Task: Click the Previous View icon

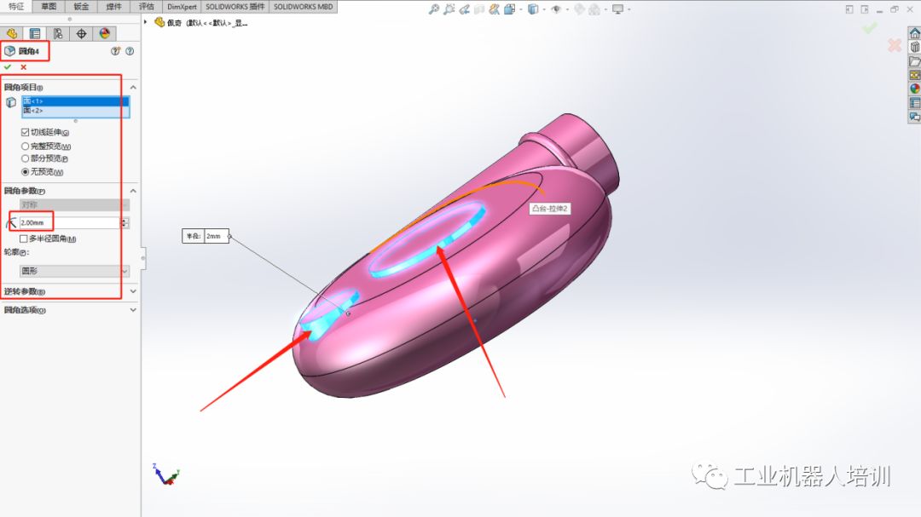Action: (465, 9)
